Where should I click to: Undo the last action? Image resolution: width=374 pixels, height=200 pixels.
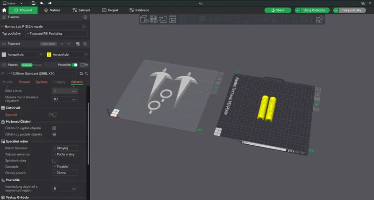pyautogui.click(x=42, y=3)
